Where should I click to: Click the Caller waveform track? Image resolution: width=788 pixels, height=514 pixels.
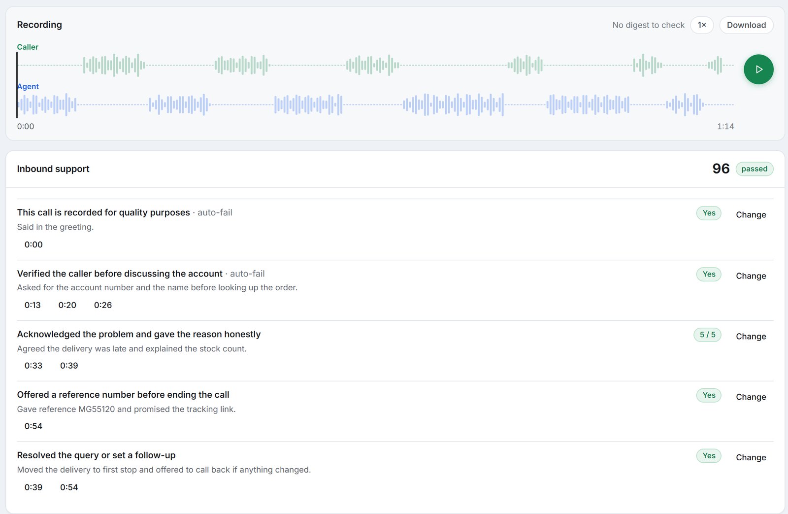tap(375, 65)
